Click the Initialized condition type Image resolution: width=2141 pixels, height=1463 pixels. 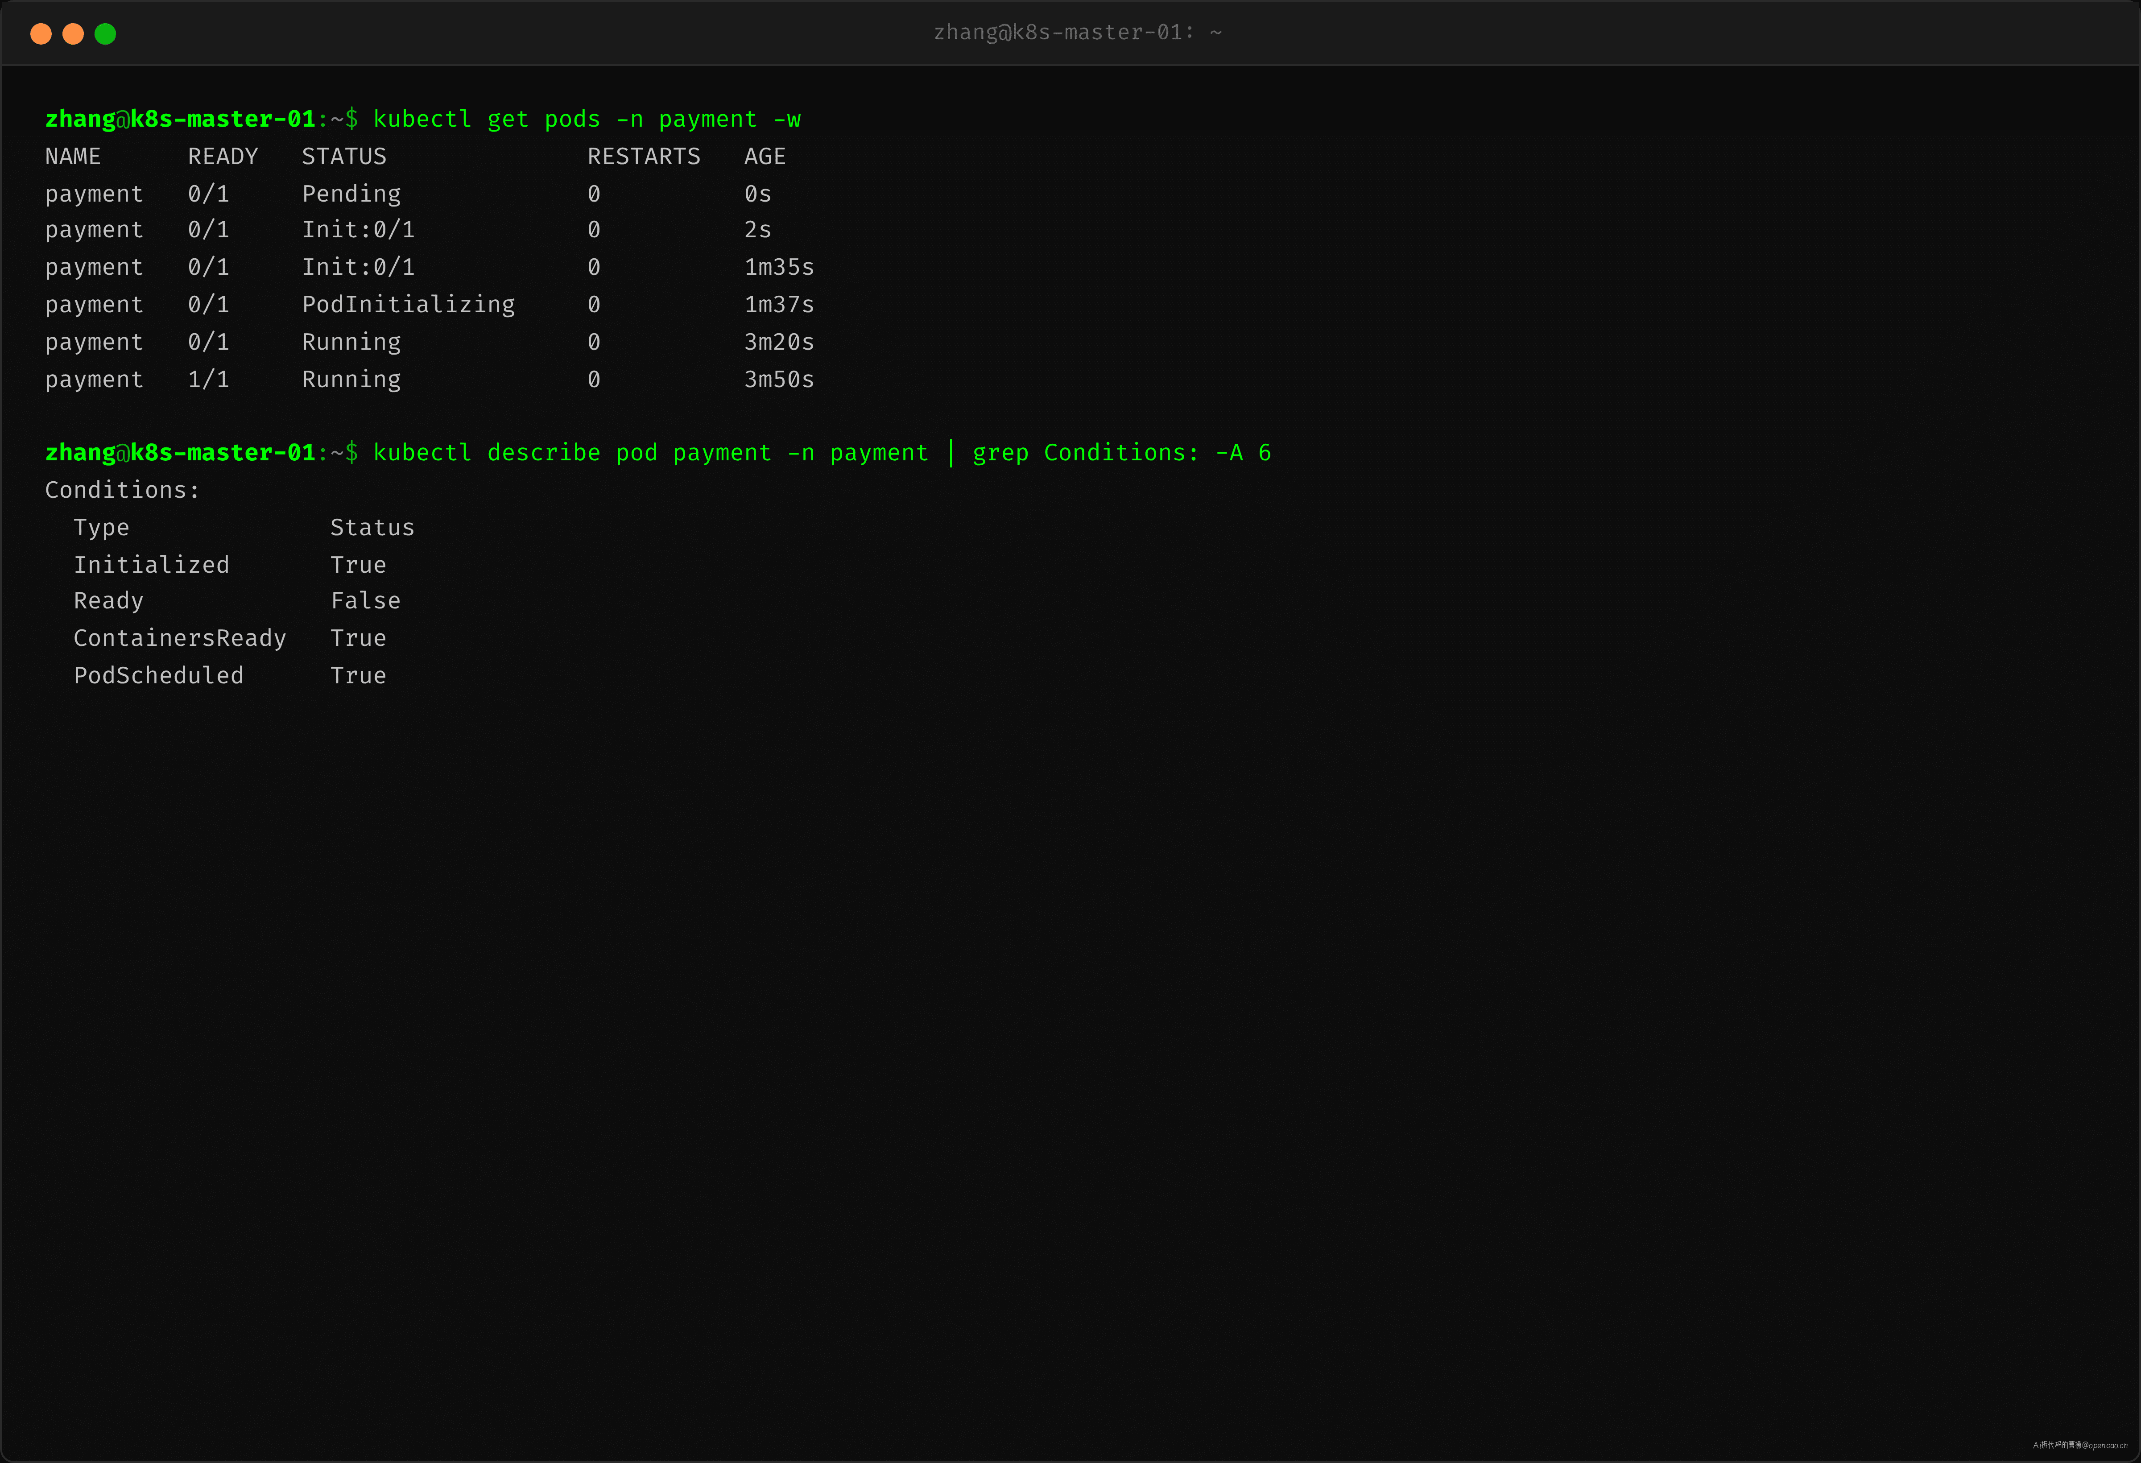(x=151, y=565)
